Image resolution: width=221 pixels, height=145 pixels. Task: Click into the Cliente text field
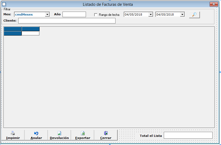(x=67, y=21)
